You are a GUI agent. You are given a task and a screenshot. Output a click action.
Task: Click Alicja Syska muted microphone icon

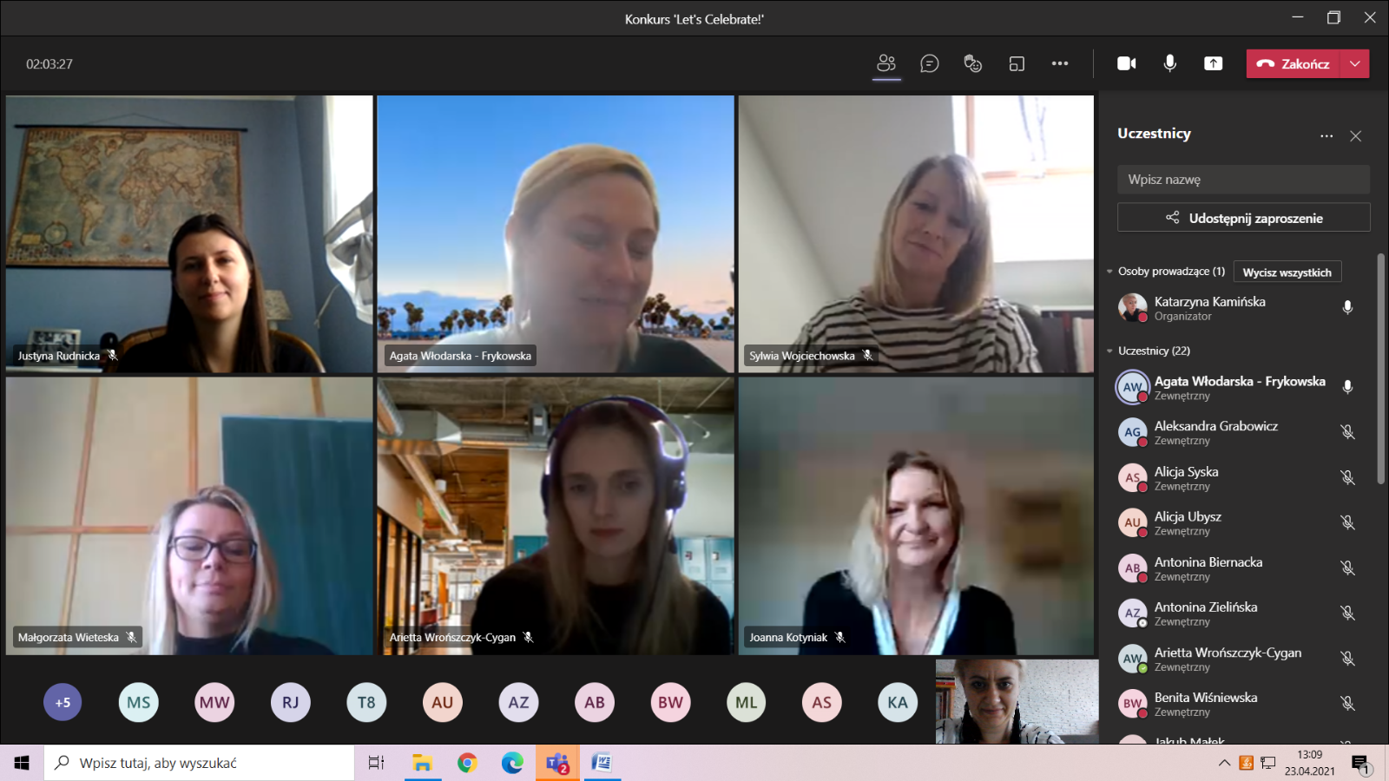click(x=1347, y=477)
